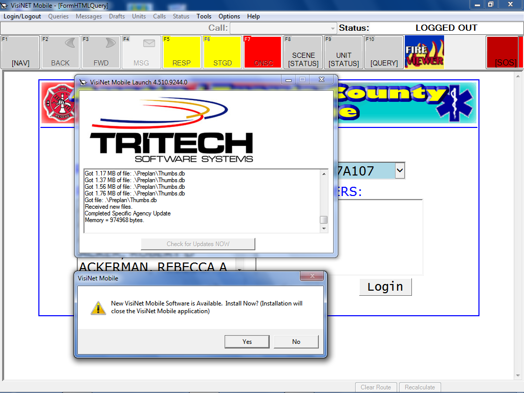Open the Help menu
Viewport: 524px width, 393px height.
tap(253, 16)
